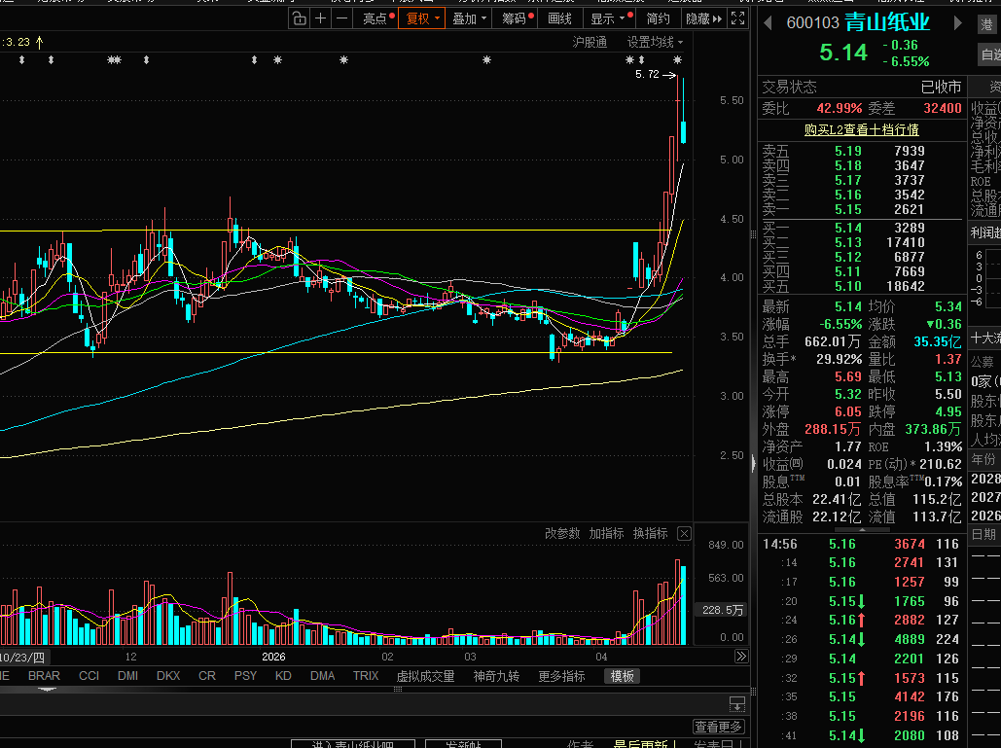Switch to the 神奇九转 indicator tab
This screenshot has height=748, width=1001.
tap(496, 676)
